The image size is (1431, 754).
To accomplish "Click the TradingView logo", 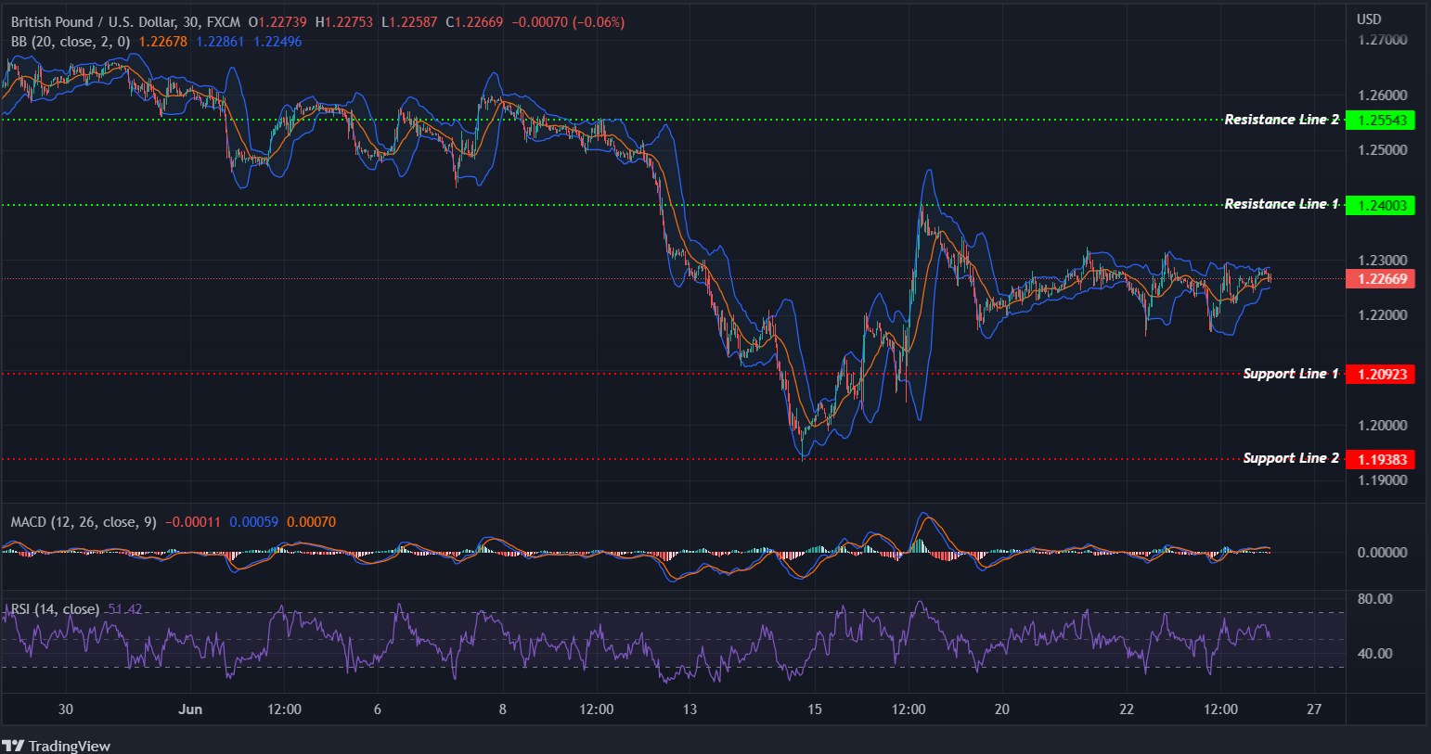I will coord(58,746).
